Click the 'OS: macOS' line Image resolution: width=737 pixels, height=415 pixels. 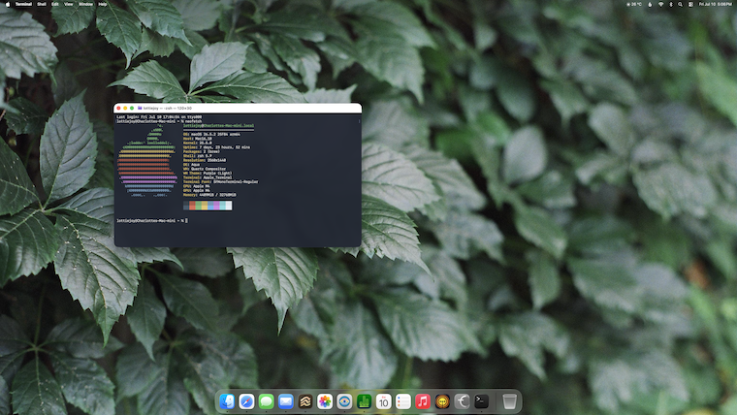tap(211, 135)
